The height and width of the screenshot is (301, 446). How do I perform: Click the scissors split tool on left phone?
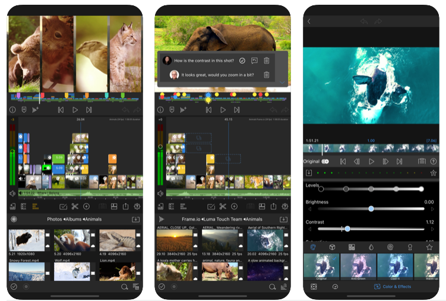75,207
